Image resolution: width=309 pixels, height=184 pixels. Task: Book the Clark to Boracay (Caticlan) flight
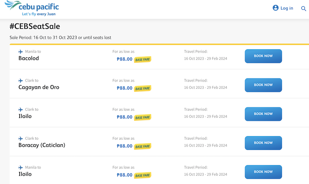(263, 143)
